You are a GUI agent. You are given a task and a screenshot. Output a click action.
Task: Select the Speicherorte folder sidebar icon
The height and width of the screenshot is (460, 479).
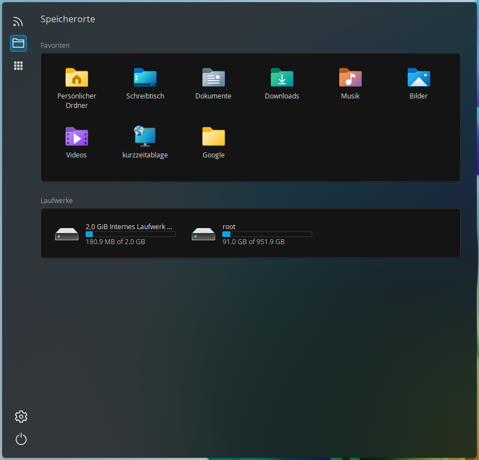point(18,43)
